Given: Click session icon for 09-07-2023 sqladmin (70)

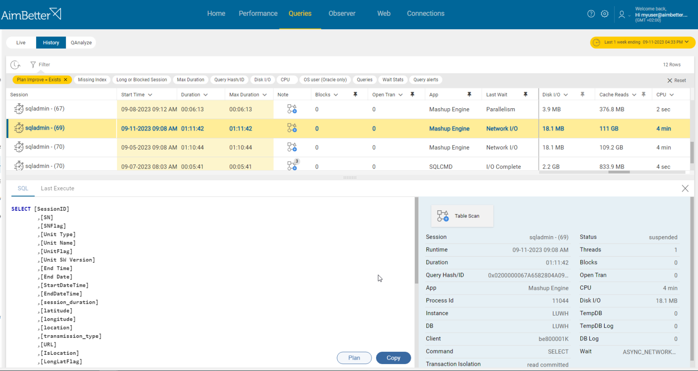Looking at the screenshot, I should 19,166.
